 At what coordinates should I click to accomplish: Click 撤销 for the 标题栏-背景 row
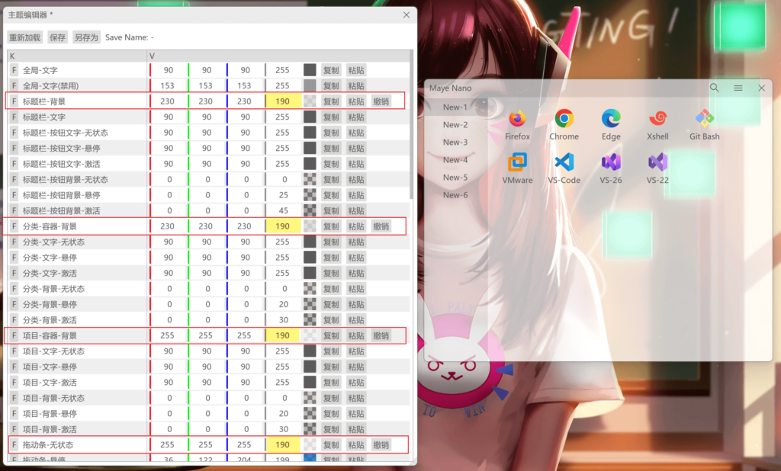point(381,101)
